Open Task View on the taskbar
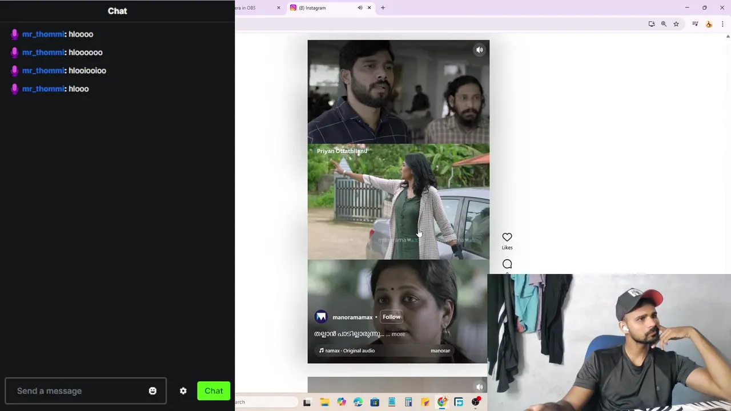The width and height of the screenshot is (731, 411). 307,402
